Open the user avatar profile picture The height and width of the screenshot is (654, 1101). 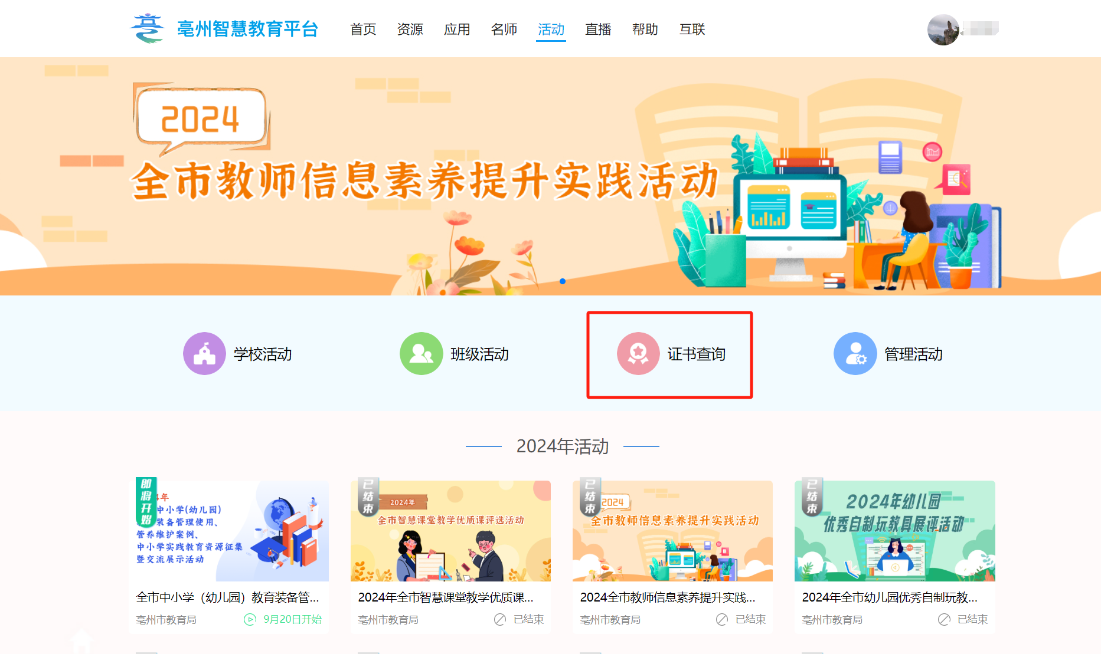943,29
